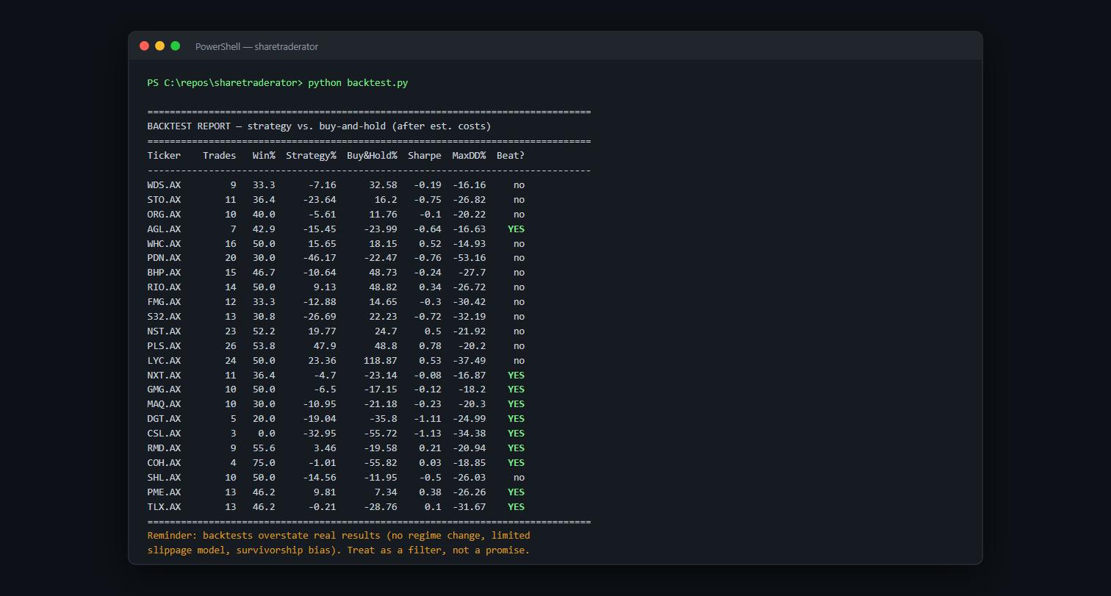1111x596 pixels.
Task: Select ticker 'COH.AX'
Action: 164,462
